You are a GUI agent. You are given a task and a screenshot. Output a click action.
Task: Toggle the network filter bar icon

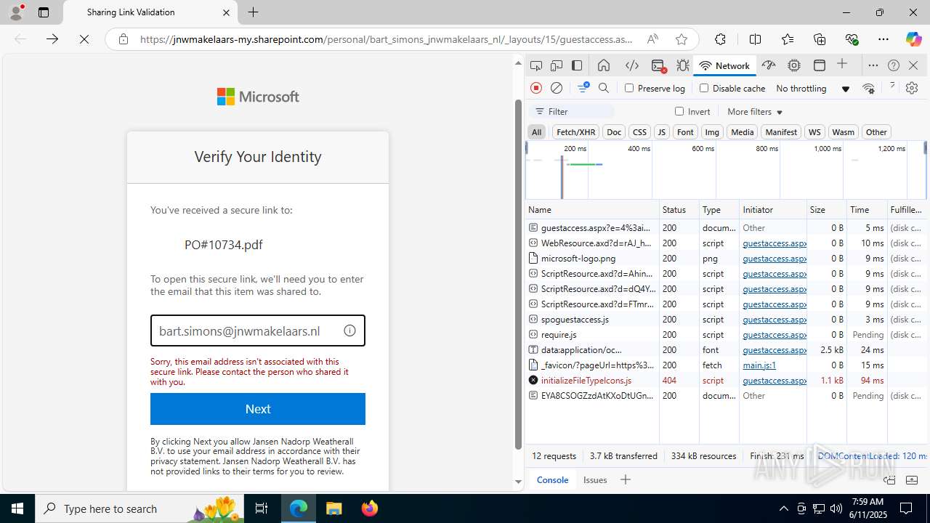point(583,88)
